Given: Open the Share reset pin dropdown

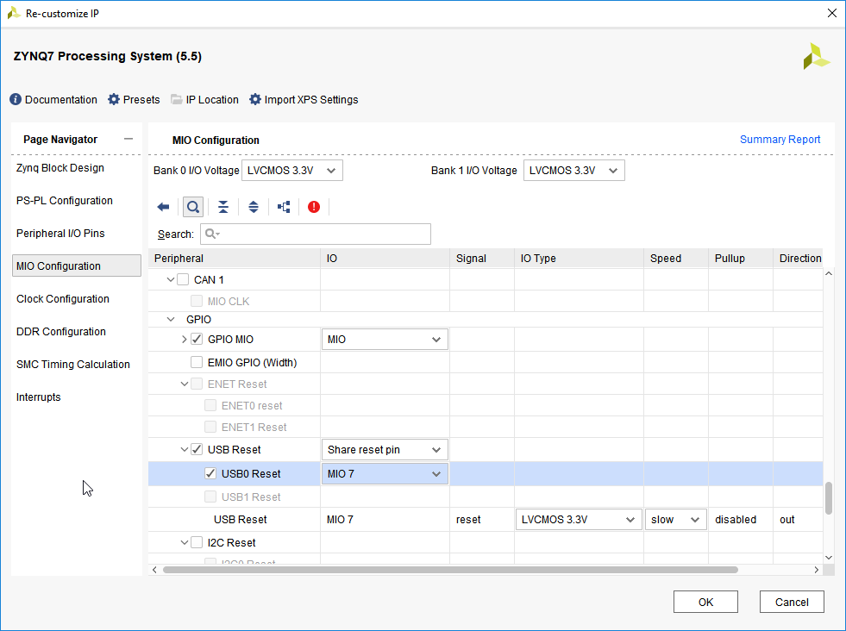Looking at the screenshot, I should click(x=385, y=450).
